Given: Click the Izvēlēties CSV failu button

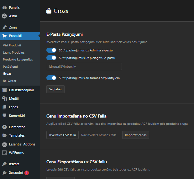Looking at the screenshot, I should click(63, 135).
